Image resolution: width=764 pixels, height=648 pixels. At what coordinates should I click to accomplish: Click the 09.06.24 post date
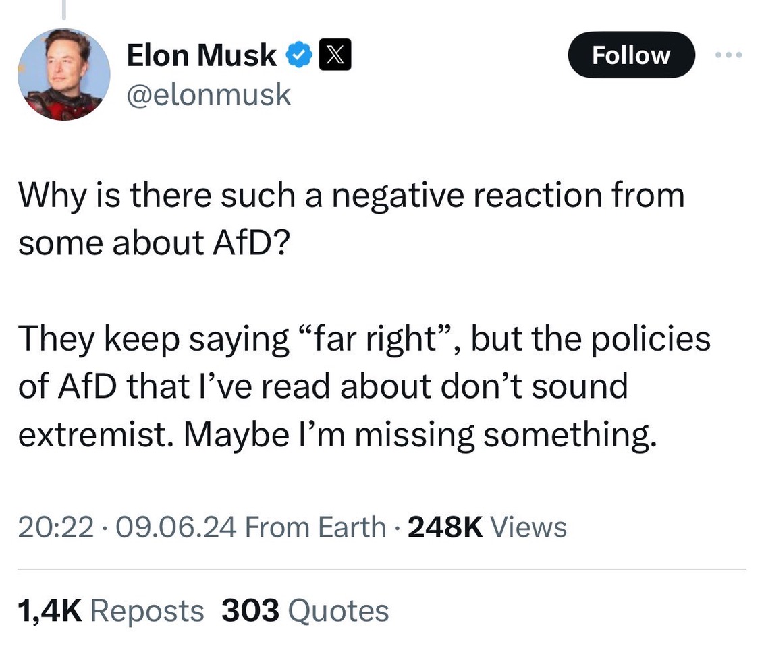(176, 527)
